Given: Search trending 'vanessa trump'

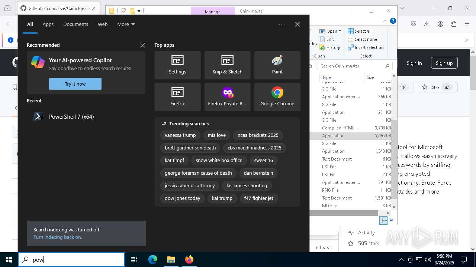Looking at the screenshot, I should [180, 135].
